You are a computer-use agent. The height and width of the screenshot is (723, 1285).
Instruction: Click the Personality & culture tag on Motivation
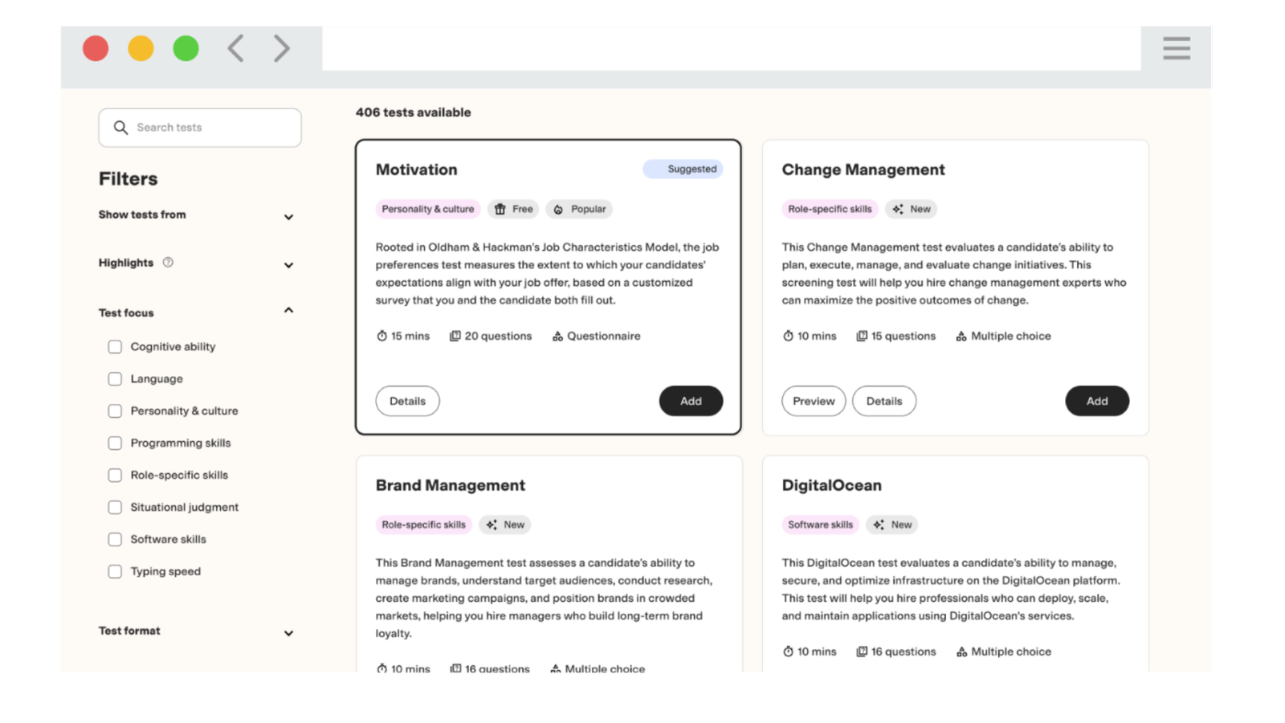[428, 209]
